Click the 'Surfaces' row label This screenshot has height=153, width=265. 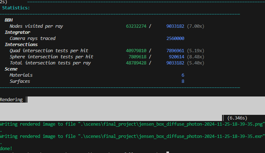[x=20, y=81]
